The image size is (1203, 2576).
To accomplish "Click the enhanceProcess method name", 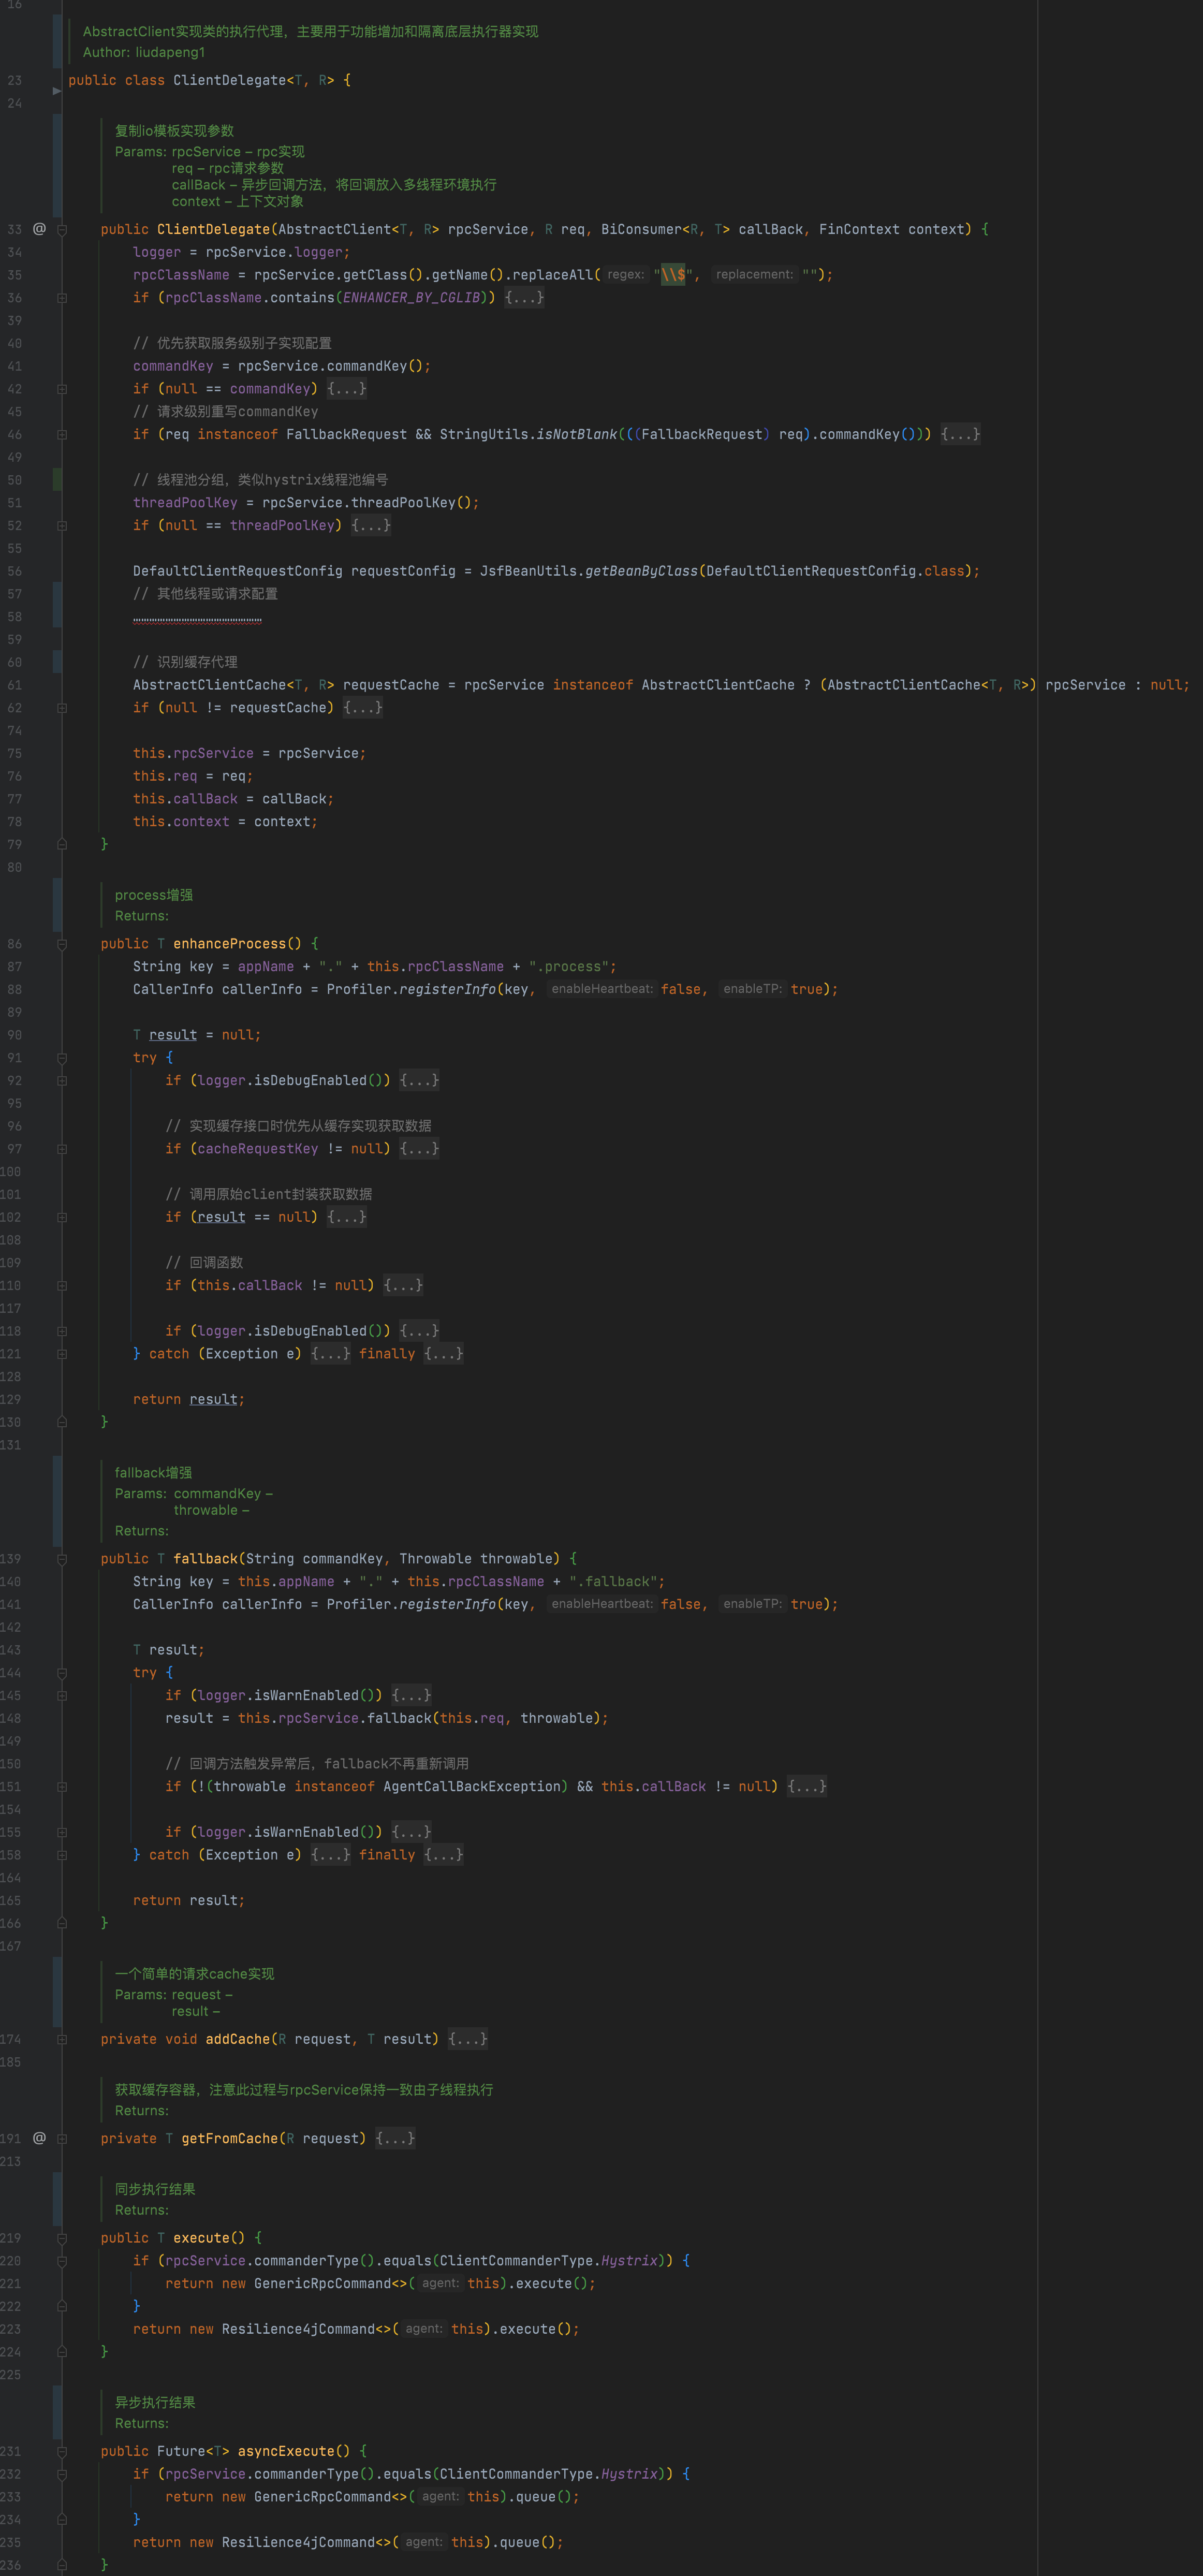I will 230,944.
